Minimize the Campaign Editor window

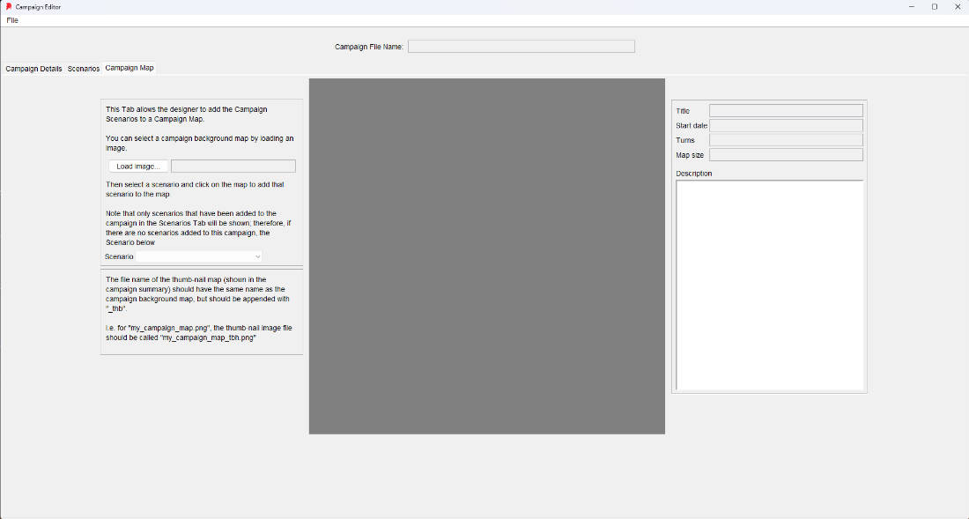pos(912,7)
